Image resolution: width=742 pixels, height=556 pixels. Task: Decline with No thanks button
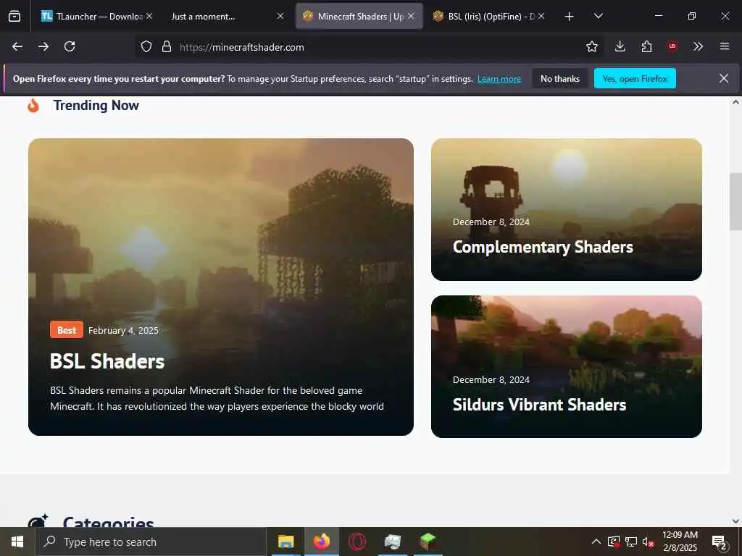coord(560,78)
